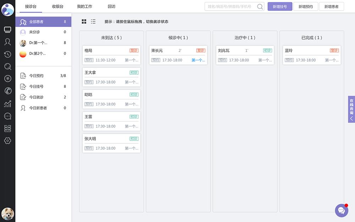The image size is (355, 222).
Task: Switch to grid card view
Action: click(x=84, y=21)
